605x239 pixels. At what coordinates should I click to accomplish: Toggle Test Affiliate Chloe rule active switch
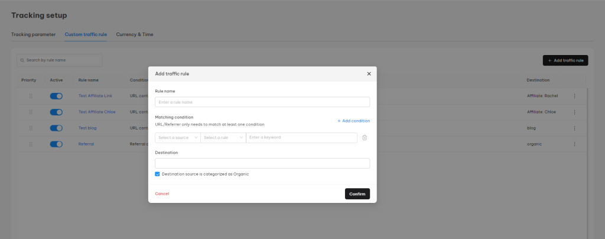point(56,112)
